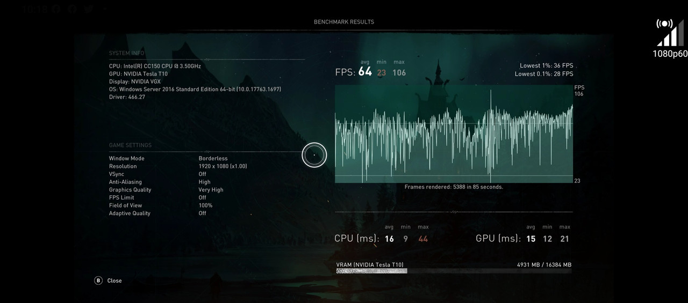Image resolution: width=688 pixels, height=303 pixels.
Task: Click the Frames rendered: 5388 text
Action: 454,187
